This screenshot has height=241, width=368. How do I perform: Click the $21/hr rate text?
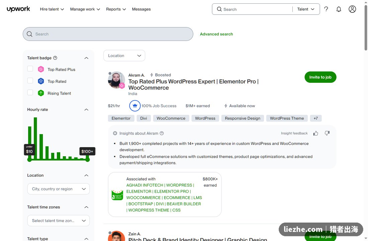(114, 106)
